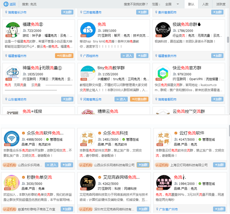This screenshot has height=214, width=230.
Task: Open the 福建免流 cartoon group avatar
Action: (x=13, y=30)
